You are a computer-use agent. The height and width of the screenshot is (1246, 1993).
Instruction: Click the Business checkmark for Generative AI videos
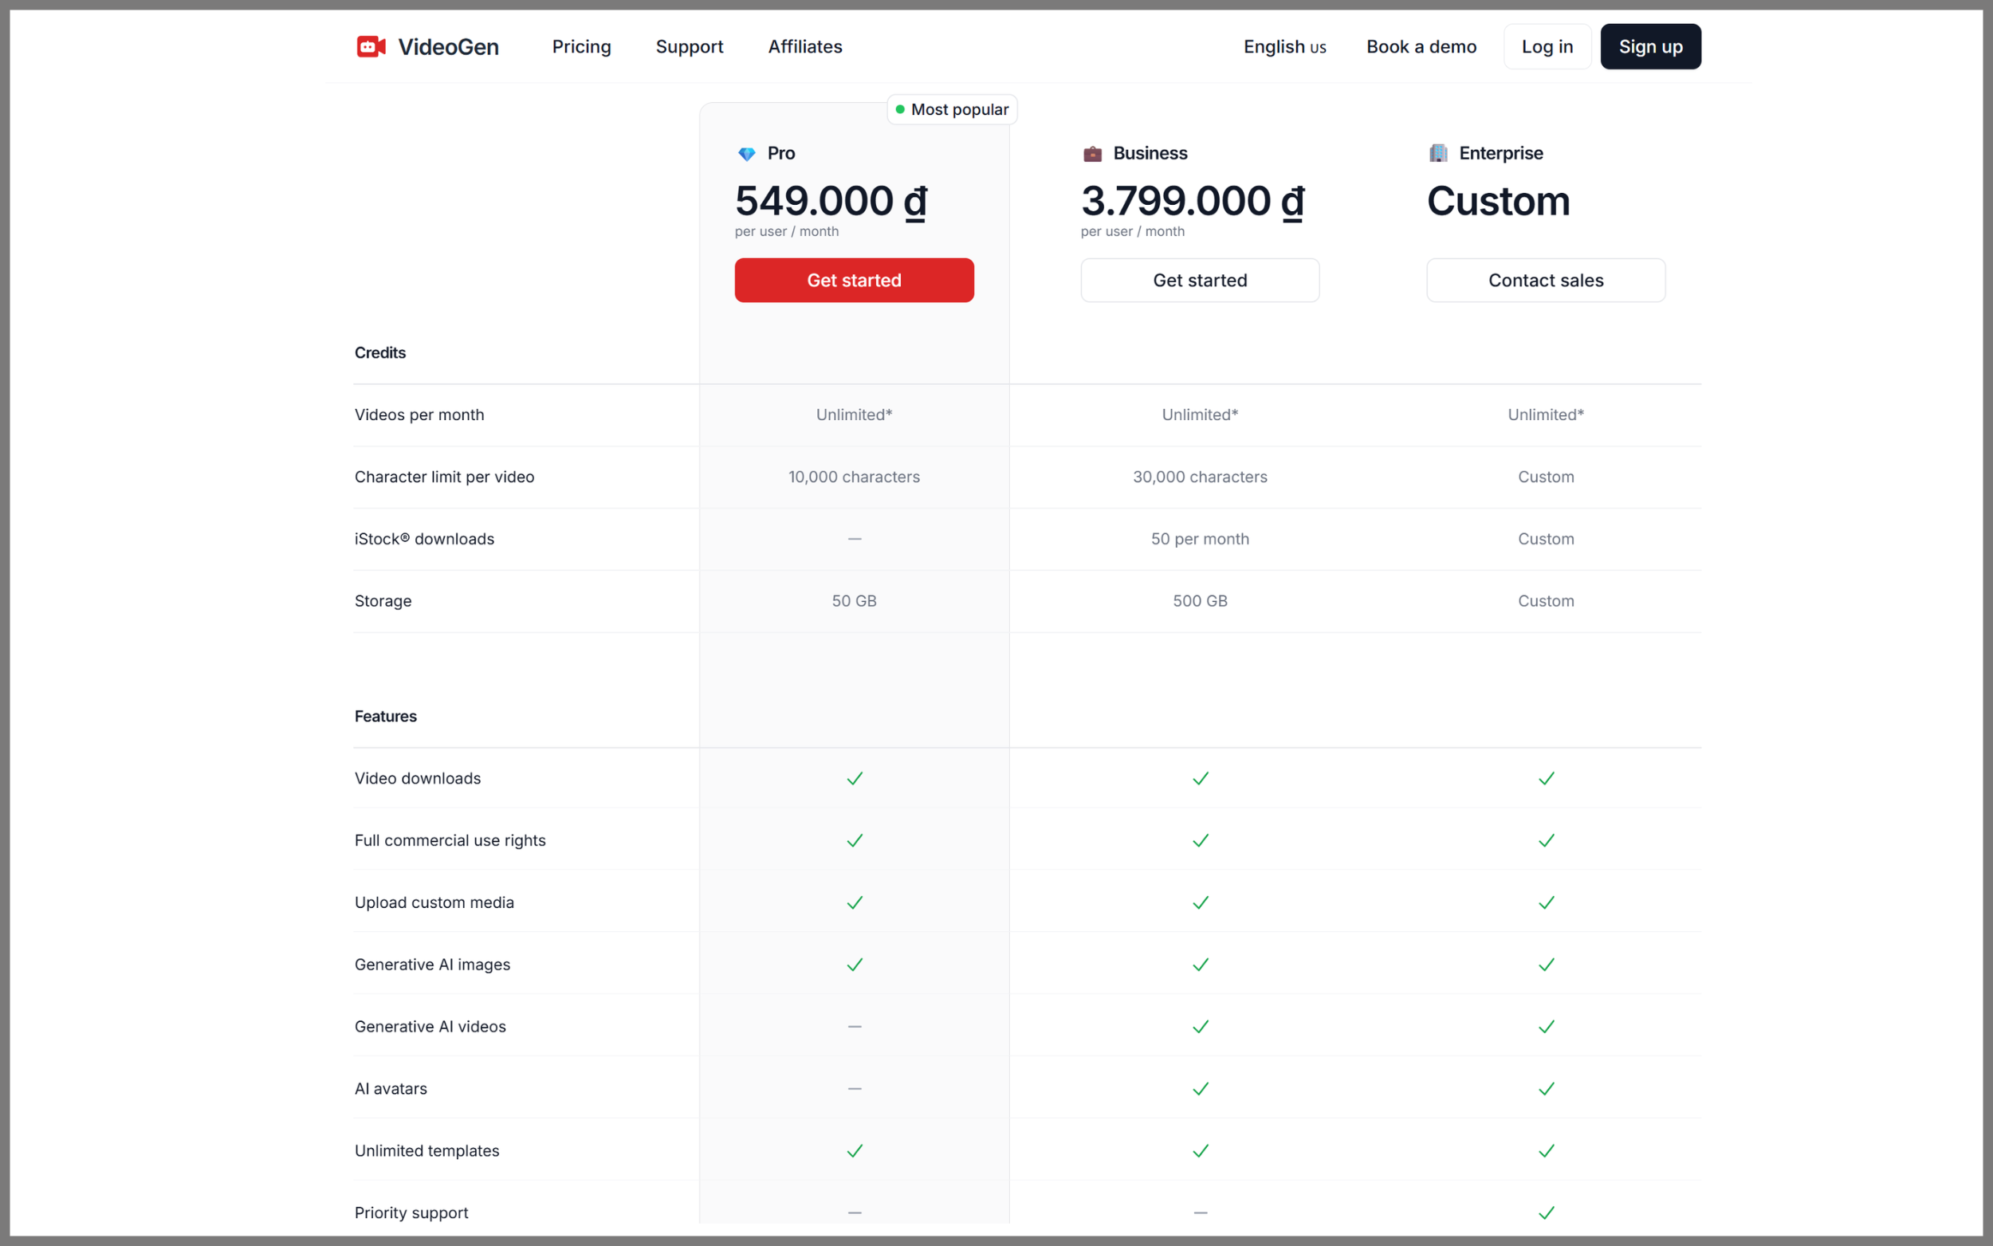pyautogui.click(x=1201, y=1027)
